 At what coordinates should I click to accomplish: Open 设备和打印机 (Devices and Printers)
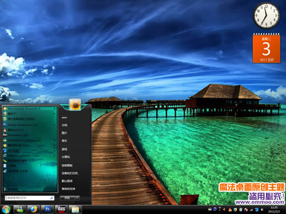[70, 173]
